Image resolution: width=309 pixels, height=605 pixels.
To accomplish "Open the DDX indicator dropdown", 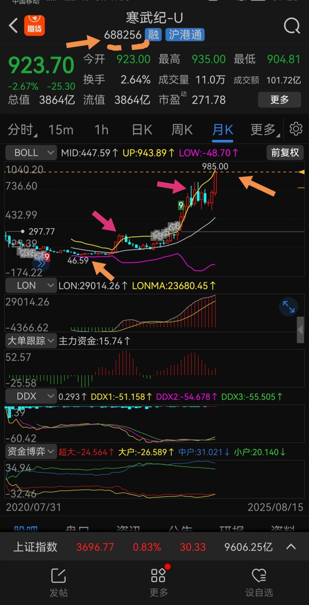I will click(31, 396).
